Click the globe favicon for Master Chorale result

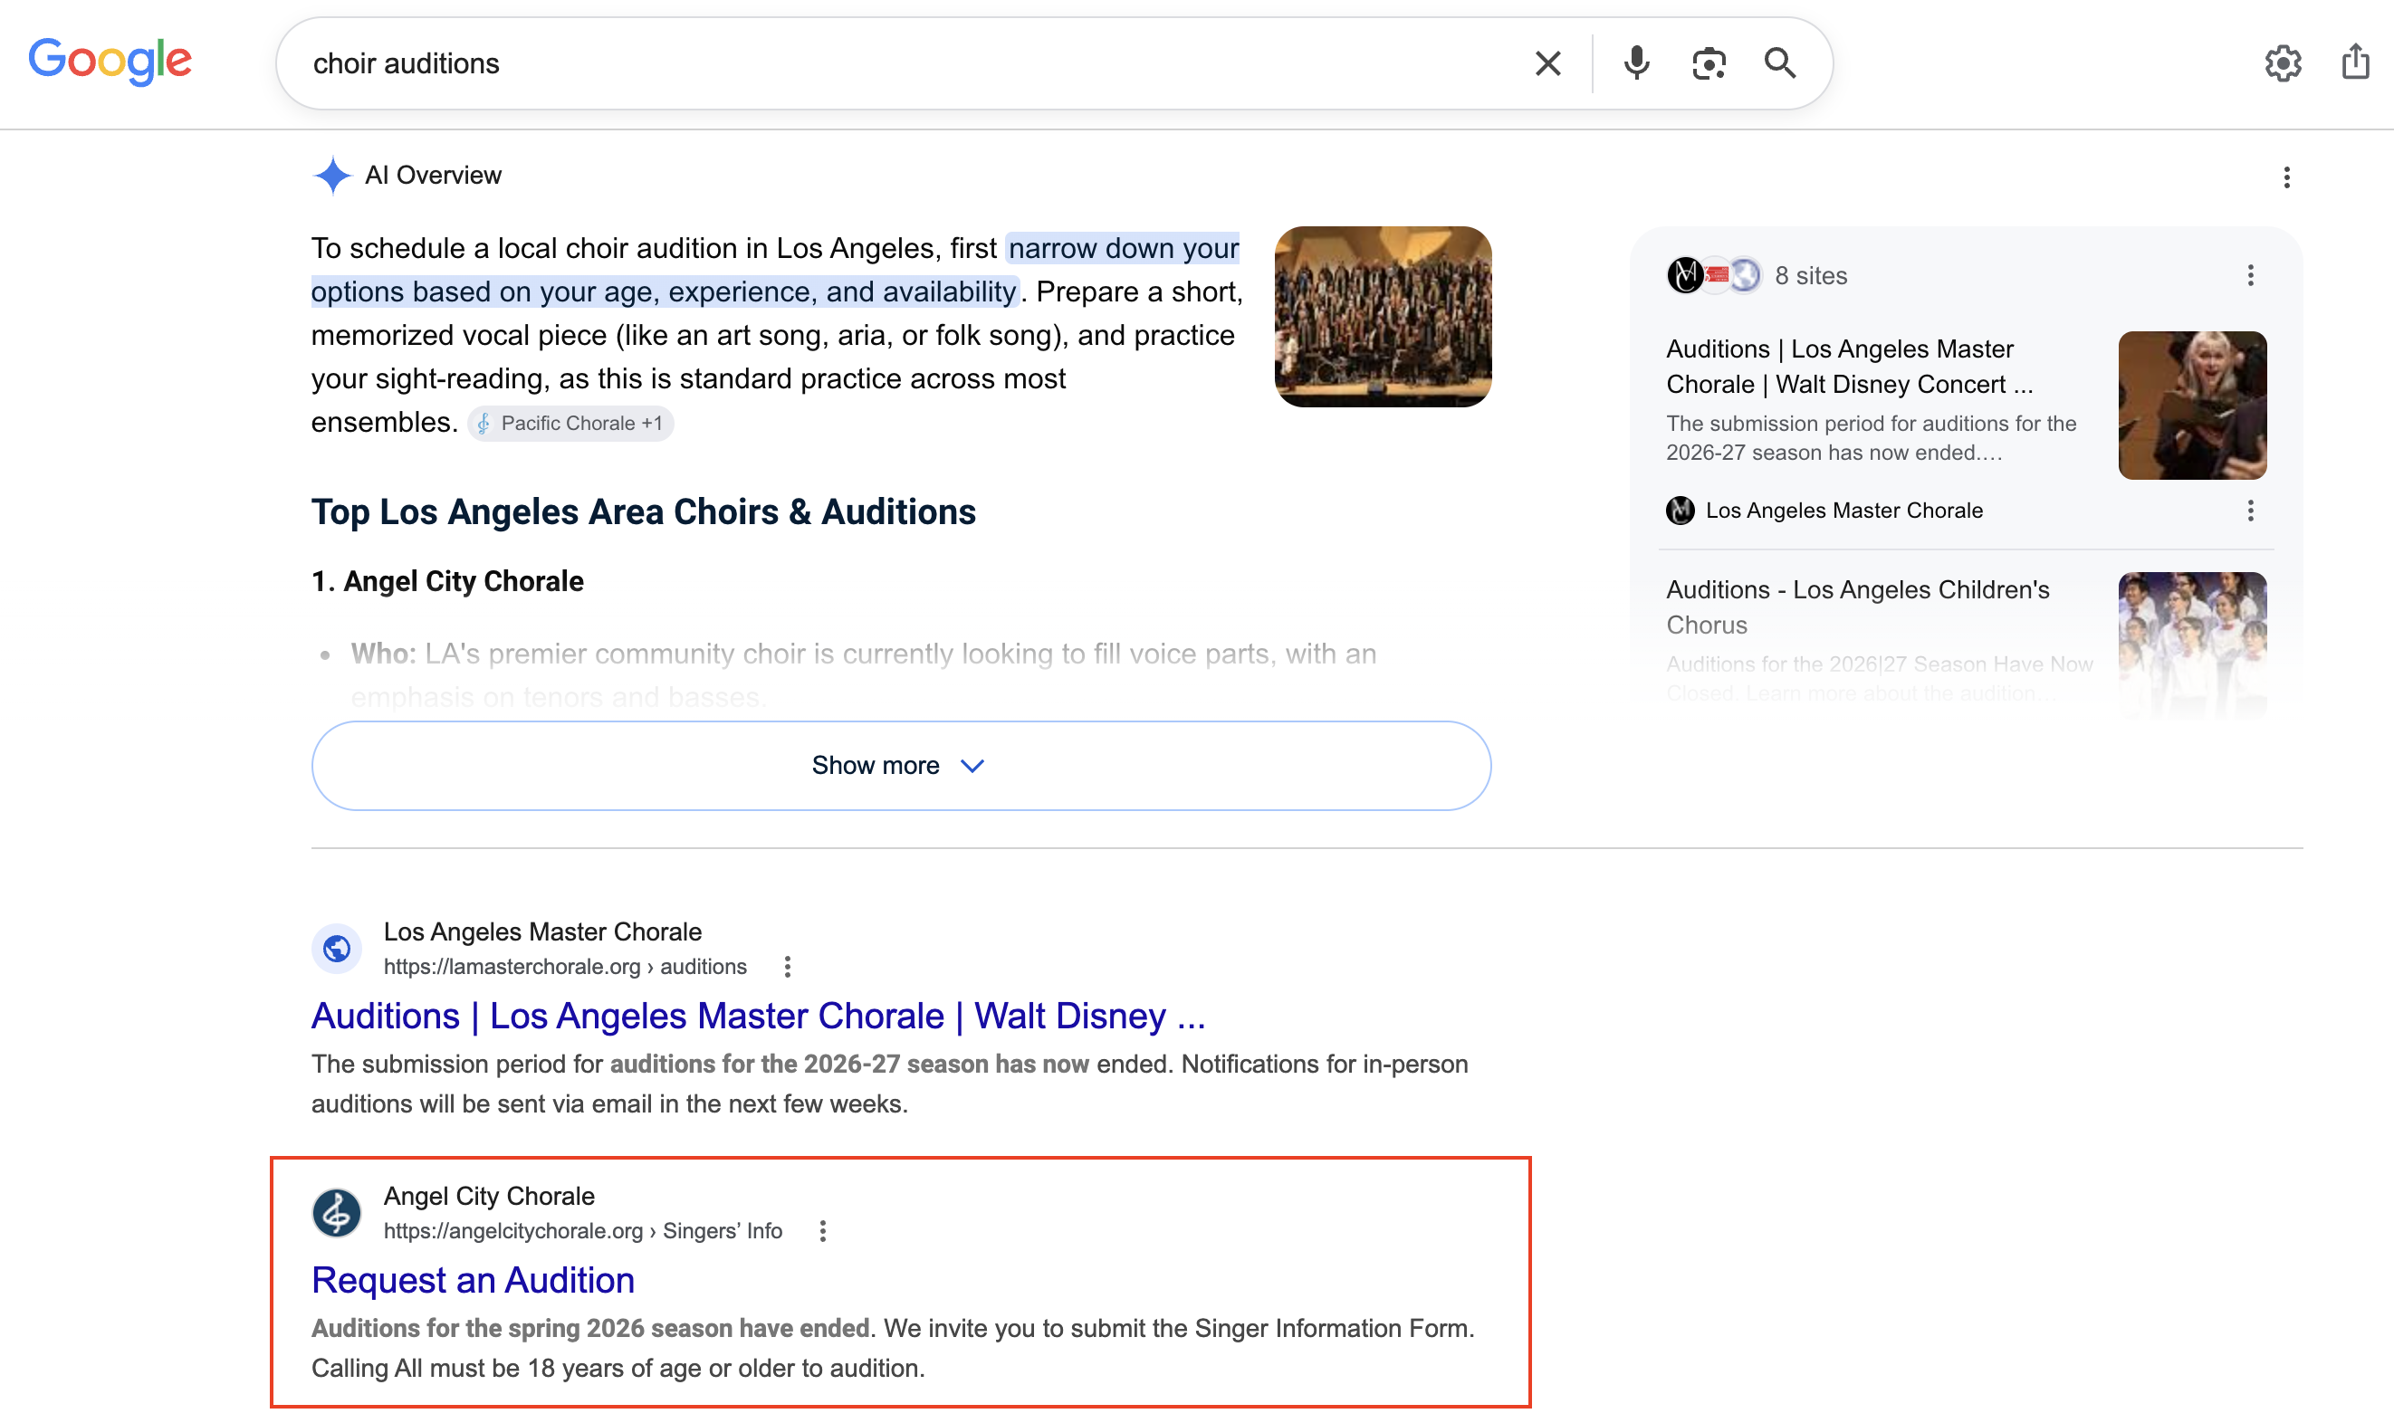[337, 950]
